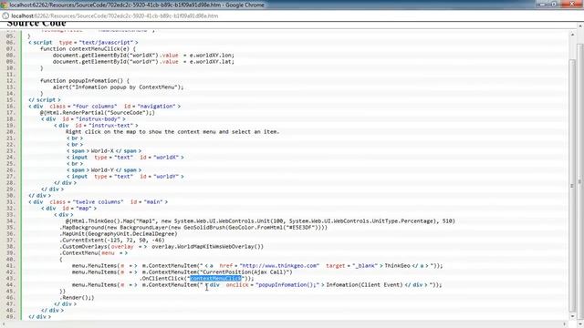The height and width of the screenshot is (328, 584).
Task: Click "Infomation(Client Event)" text on line 44
Action: [x=364, y=285]
